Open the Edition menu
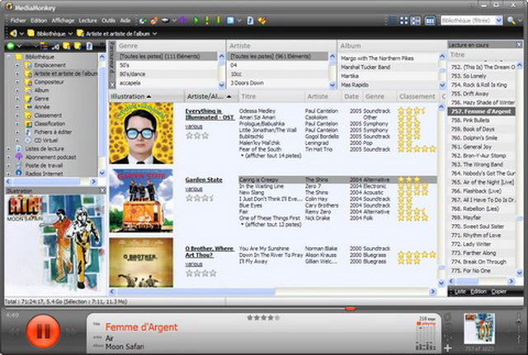 tap(39, 21)
